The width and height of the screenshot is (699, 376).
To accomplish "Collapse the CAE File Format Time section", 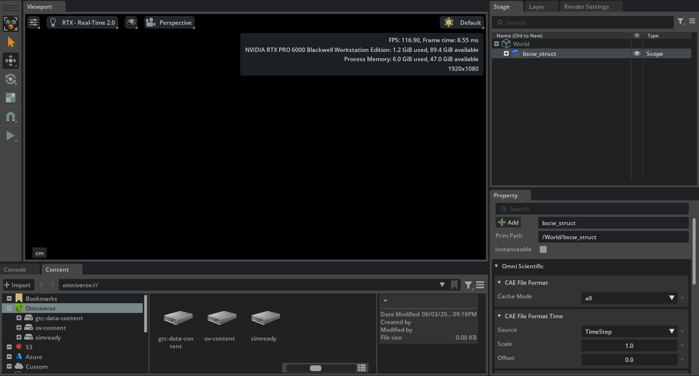I will point(499,316).
